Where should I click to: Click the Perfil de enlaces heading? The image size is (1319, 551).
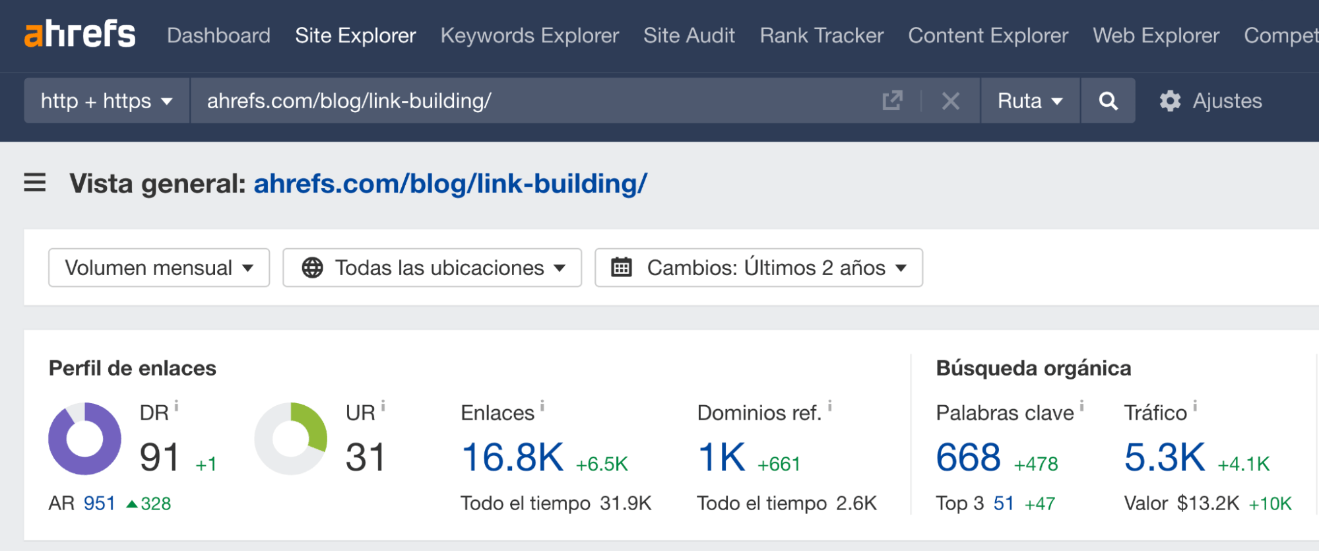133,368
